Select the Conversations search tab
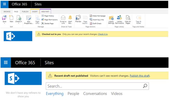Image resolution: width=169 pixels, height=100 pixels. click(95, 94)
